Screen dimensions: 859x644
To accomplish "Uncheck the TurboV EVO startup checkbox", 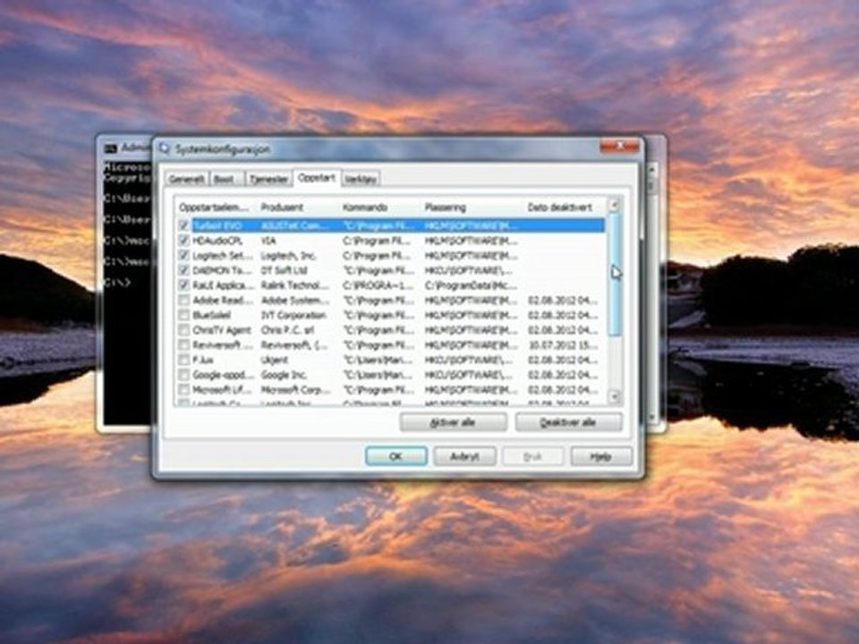I will point(184,225).
